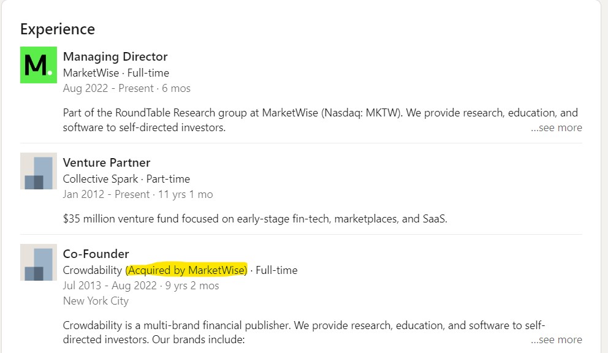
Task: Expand Crowdability description with see more
Action: tap(556, 340)
